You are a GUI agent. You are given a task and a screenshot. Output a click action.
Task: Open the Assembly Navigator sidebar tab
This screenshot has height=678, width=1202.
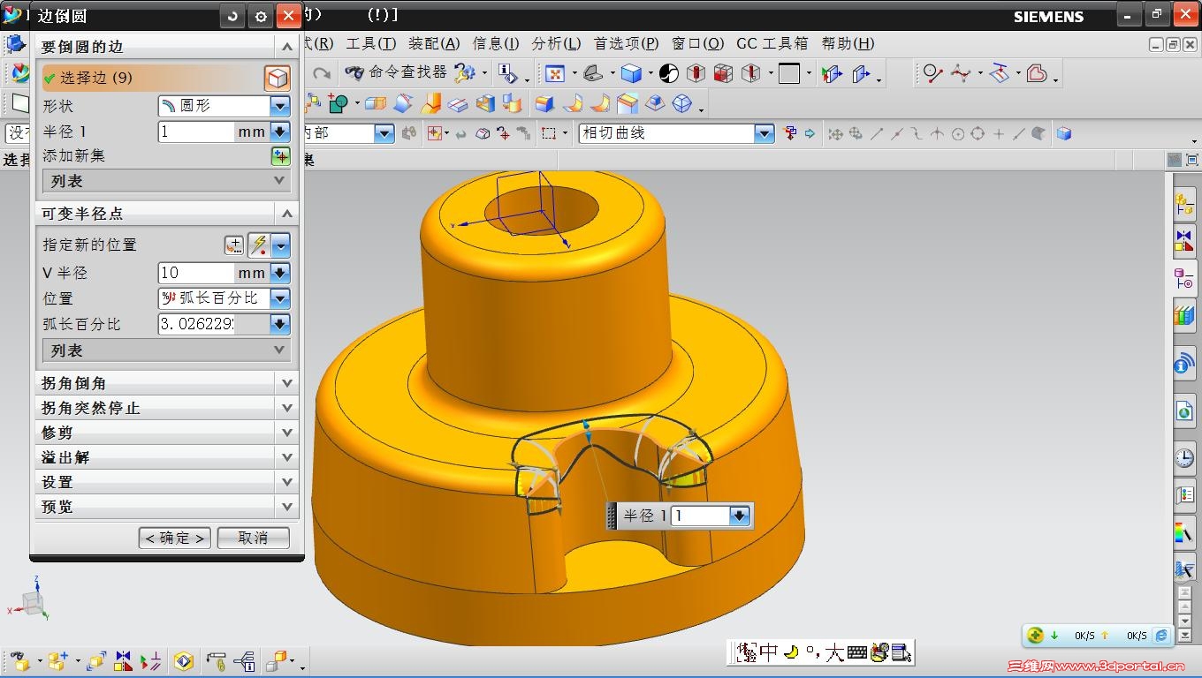point(1183,205)
